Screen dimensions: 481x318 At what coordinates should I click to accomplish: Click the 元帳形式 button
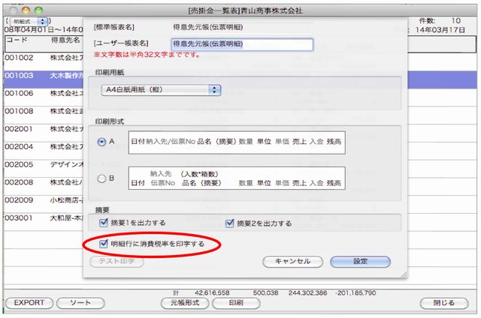coord(185,303)
